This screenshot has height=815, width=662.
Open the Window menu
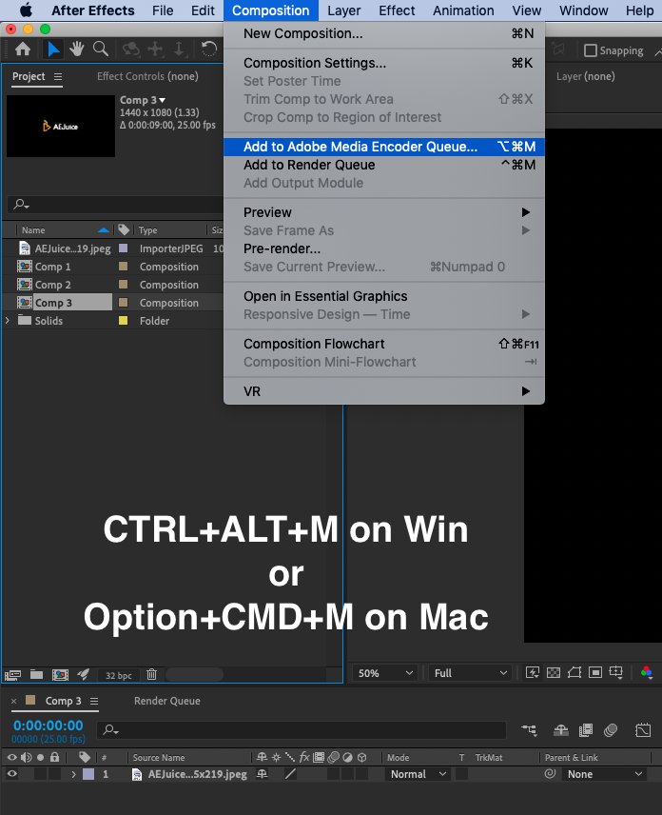583,10
